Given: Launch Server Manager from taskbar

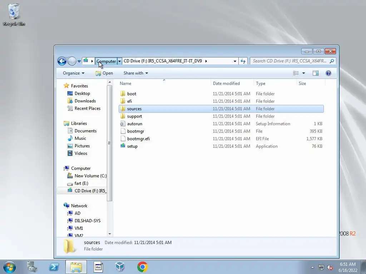Looking at the screenshot, I should pyautogui.click(x=32, y=267).
